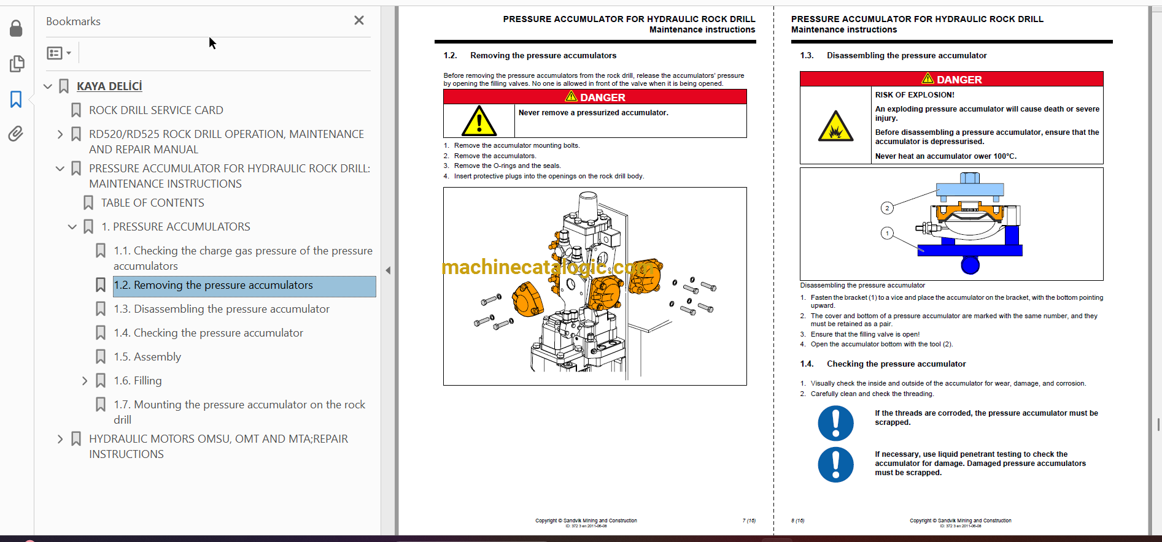Open PRESSURE ACCUMULATOR FOR HYDRAULIC ROCK DRILL bookmark

(230, 176)
